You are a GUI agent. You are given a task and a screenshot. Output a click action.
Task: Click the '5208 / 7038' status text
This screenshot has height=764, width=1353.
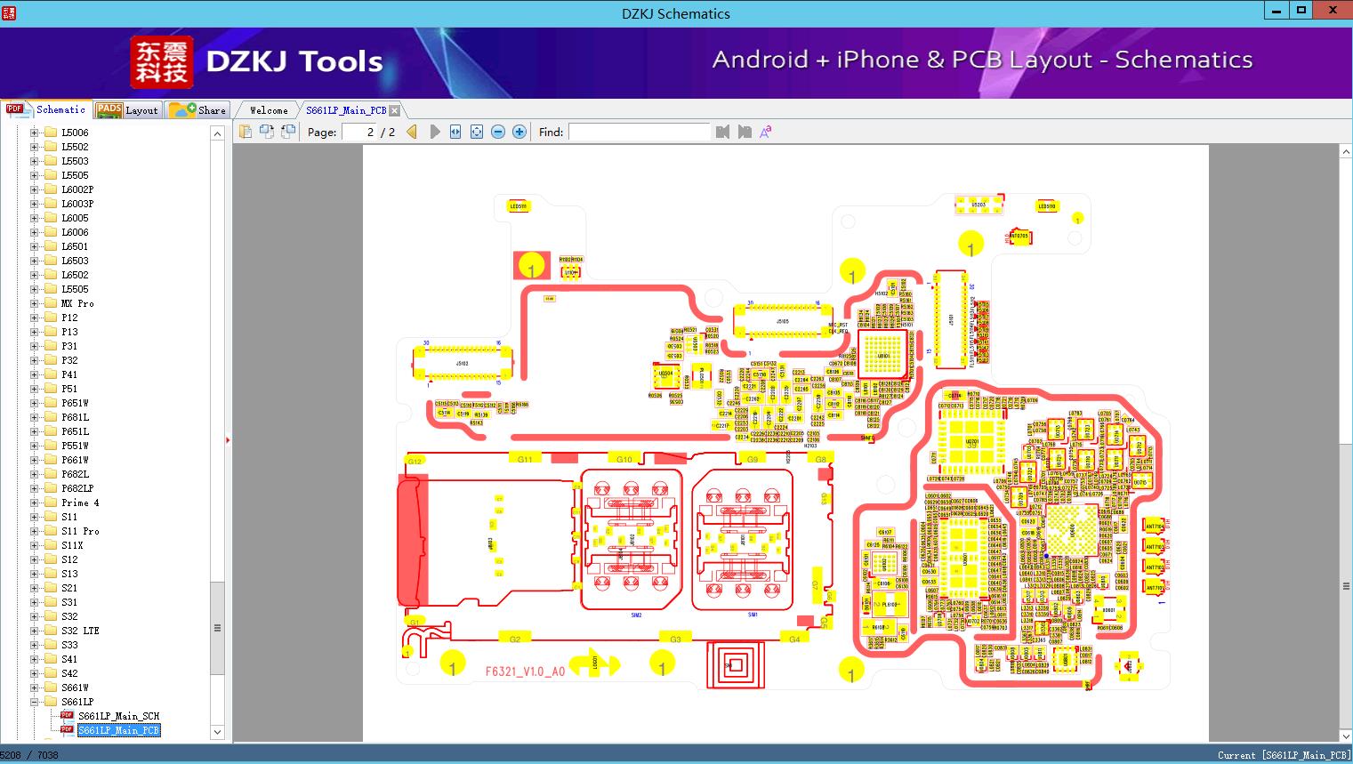(28, 755)
